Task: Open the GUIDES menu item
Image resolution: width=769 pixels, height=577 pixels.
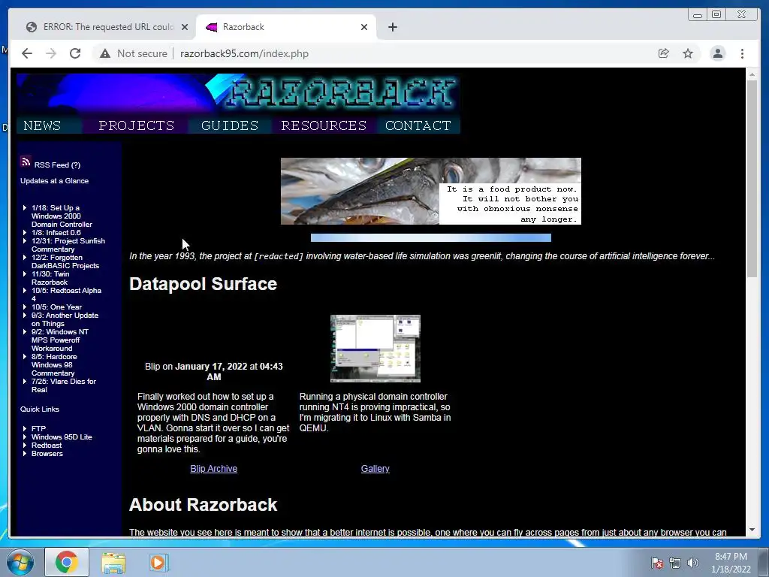Action: point(230,125)
